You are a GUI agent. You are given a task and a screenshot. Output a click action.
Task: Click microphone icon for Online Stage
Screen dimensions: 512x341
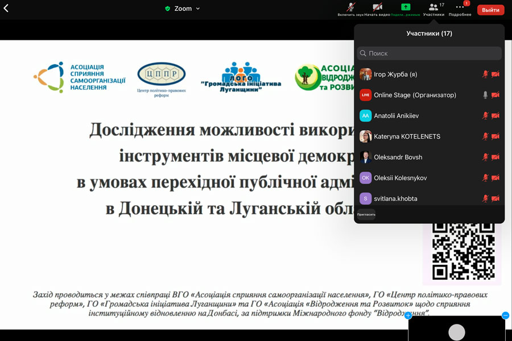click(485, 95)
